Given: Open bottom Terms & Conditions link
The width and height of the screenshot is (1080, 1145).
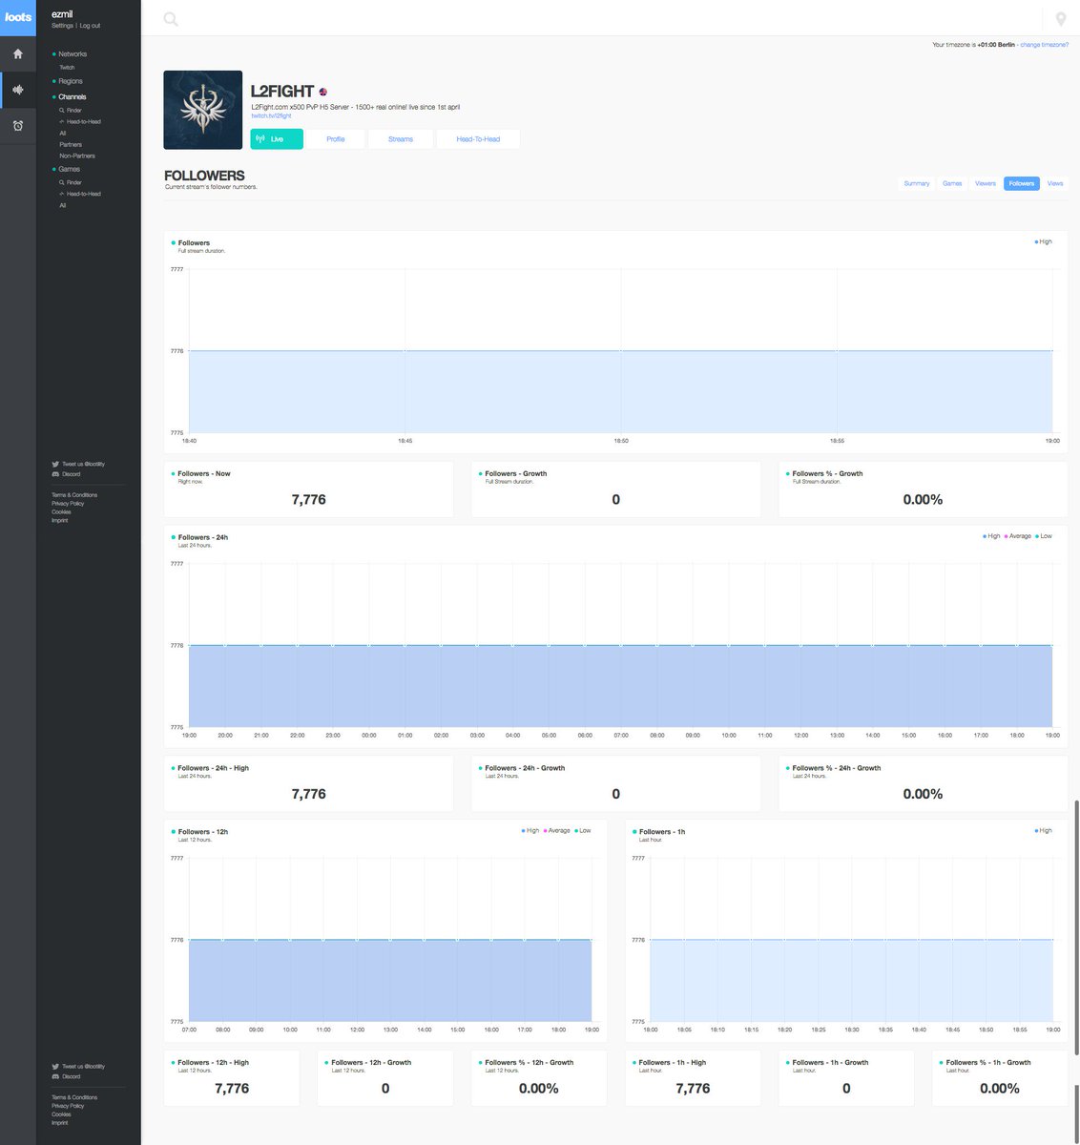Looking at the screenshot, I should click(74, 1097).
